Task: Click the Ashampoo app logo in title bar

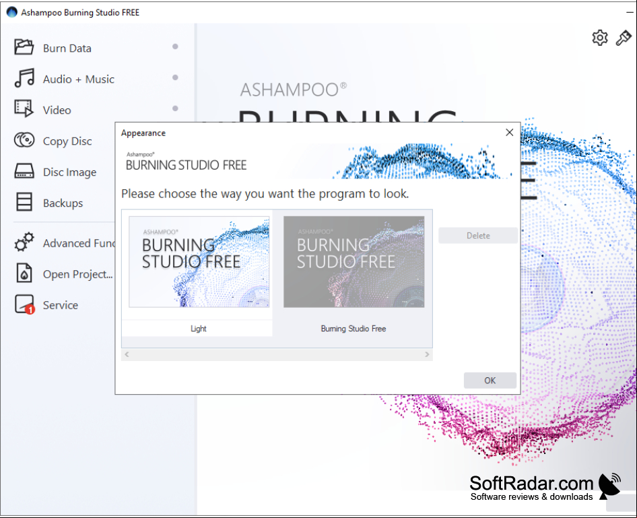Action: [x=11, y=12]
